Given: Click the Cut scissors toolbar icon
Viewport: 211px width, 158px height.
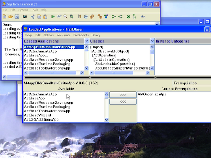Looking at the screenshot, I should tap(33, 16).
